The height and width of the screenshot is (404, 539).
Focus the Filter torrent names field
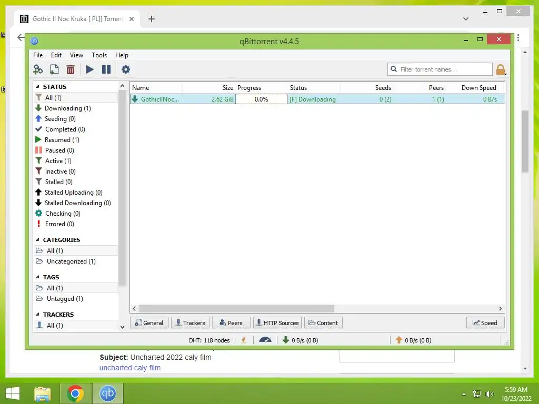440,69
